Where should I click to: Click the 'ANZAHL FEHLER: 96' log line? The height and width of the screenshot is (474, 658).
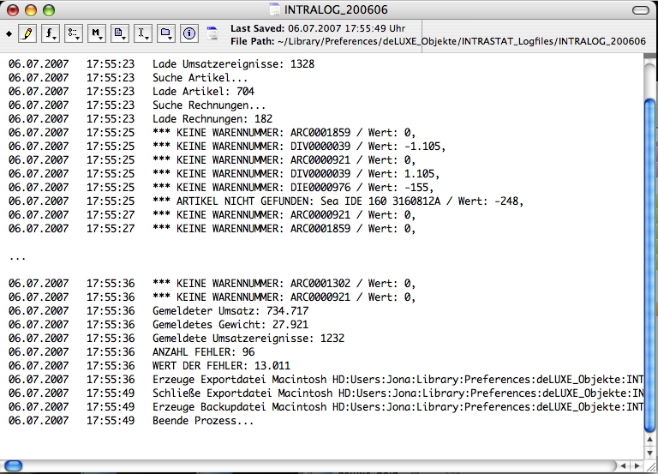(x=204, y=352)
